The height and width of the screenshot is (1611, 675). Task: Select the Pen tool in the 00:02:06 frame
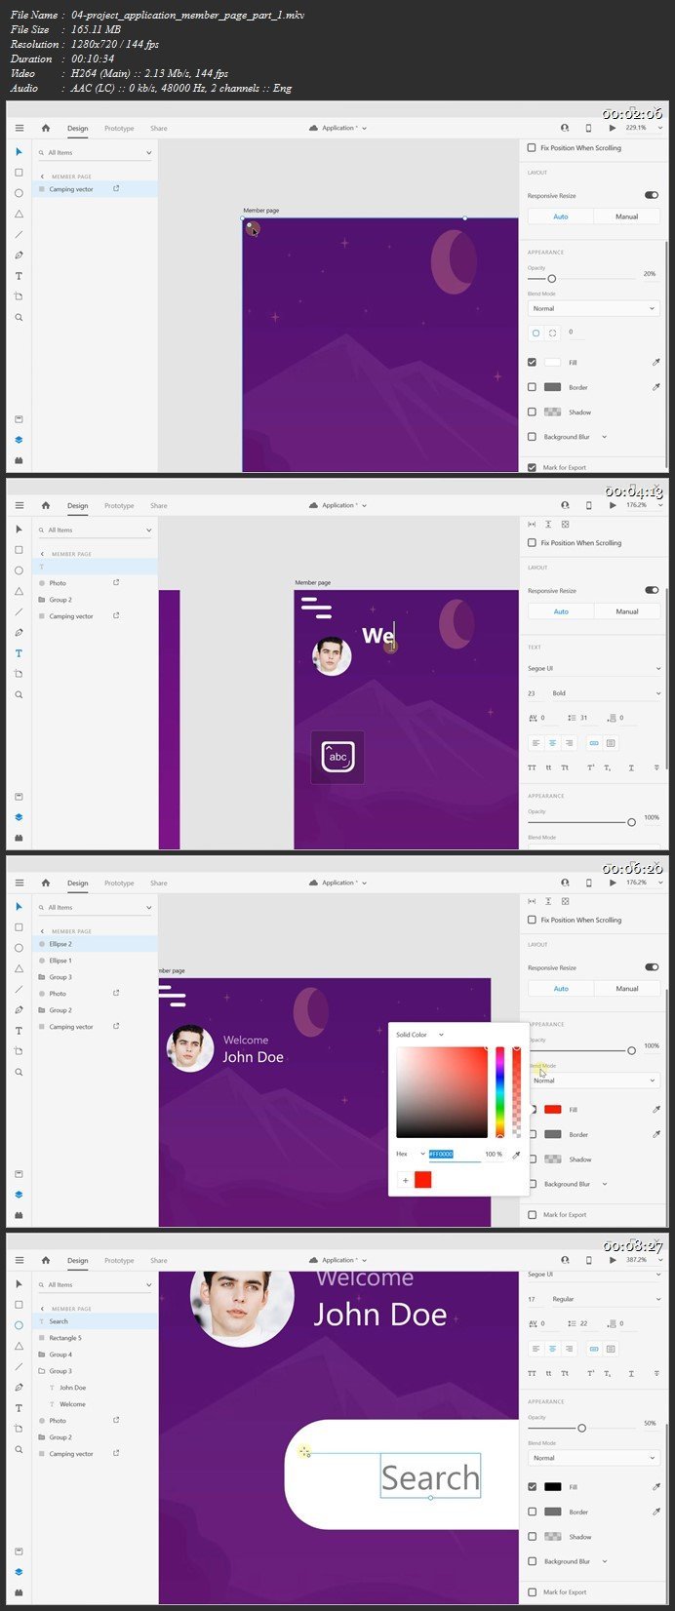pos(19,255)
